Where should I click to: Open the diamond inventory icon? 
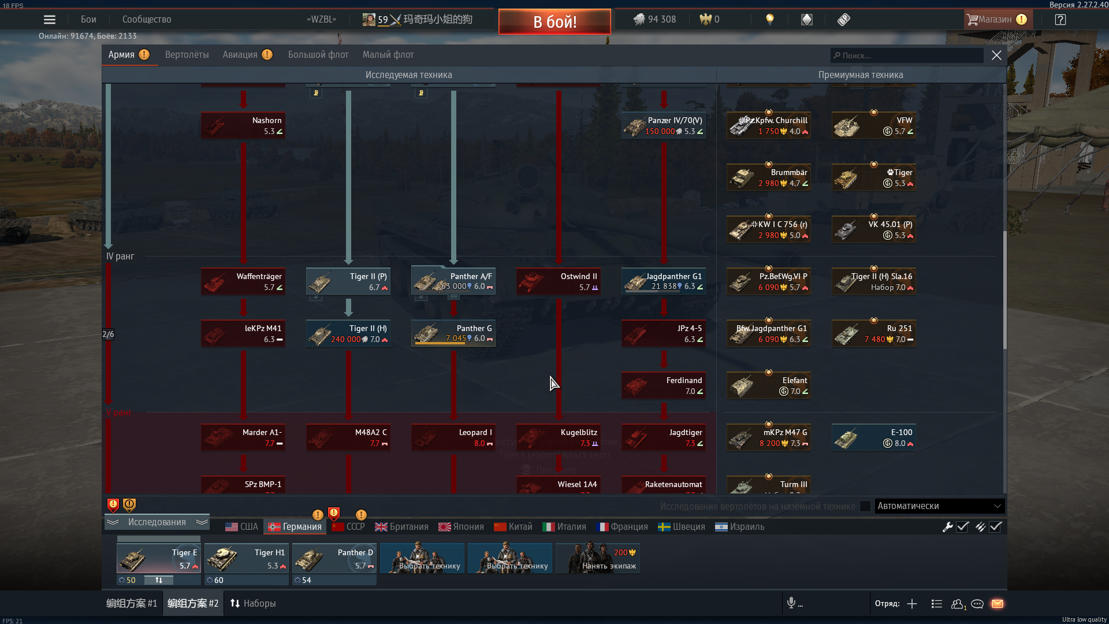(x=807, y=20)
